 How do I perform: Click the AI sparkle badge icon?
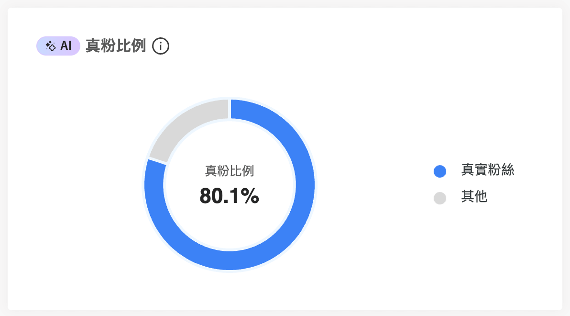[x=58, y=46]
